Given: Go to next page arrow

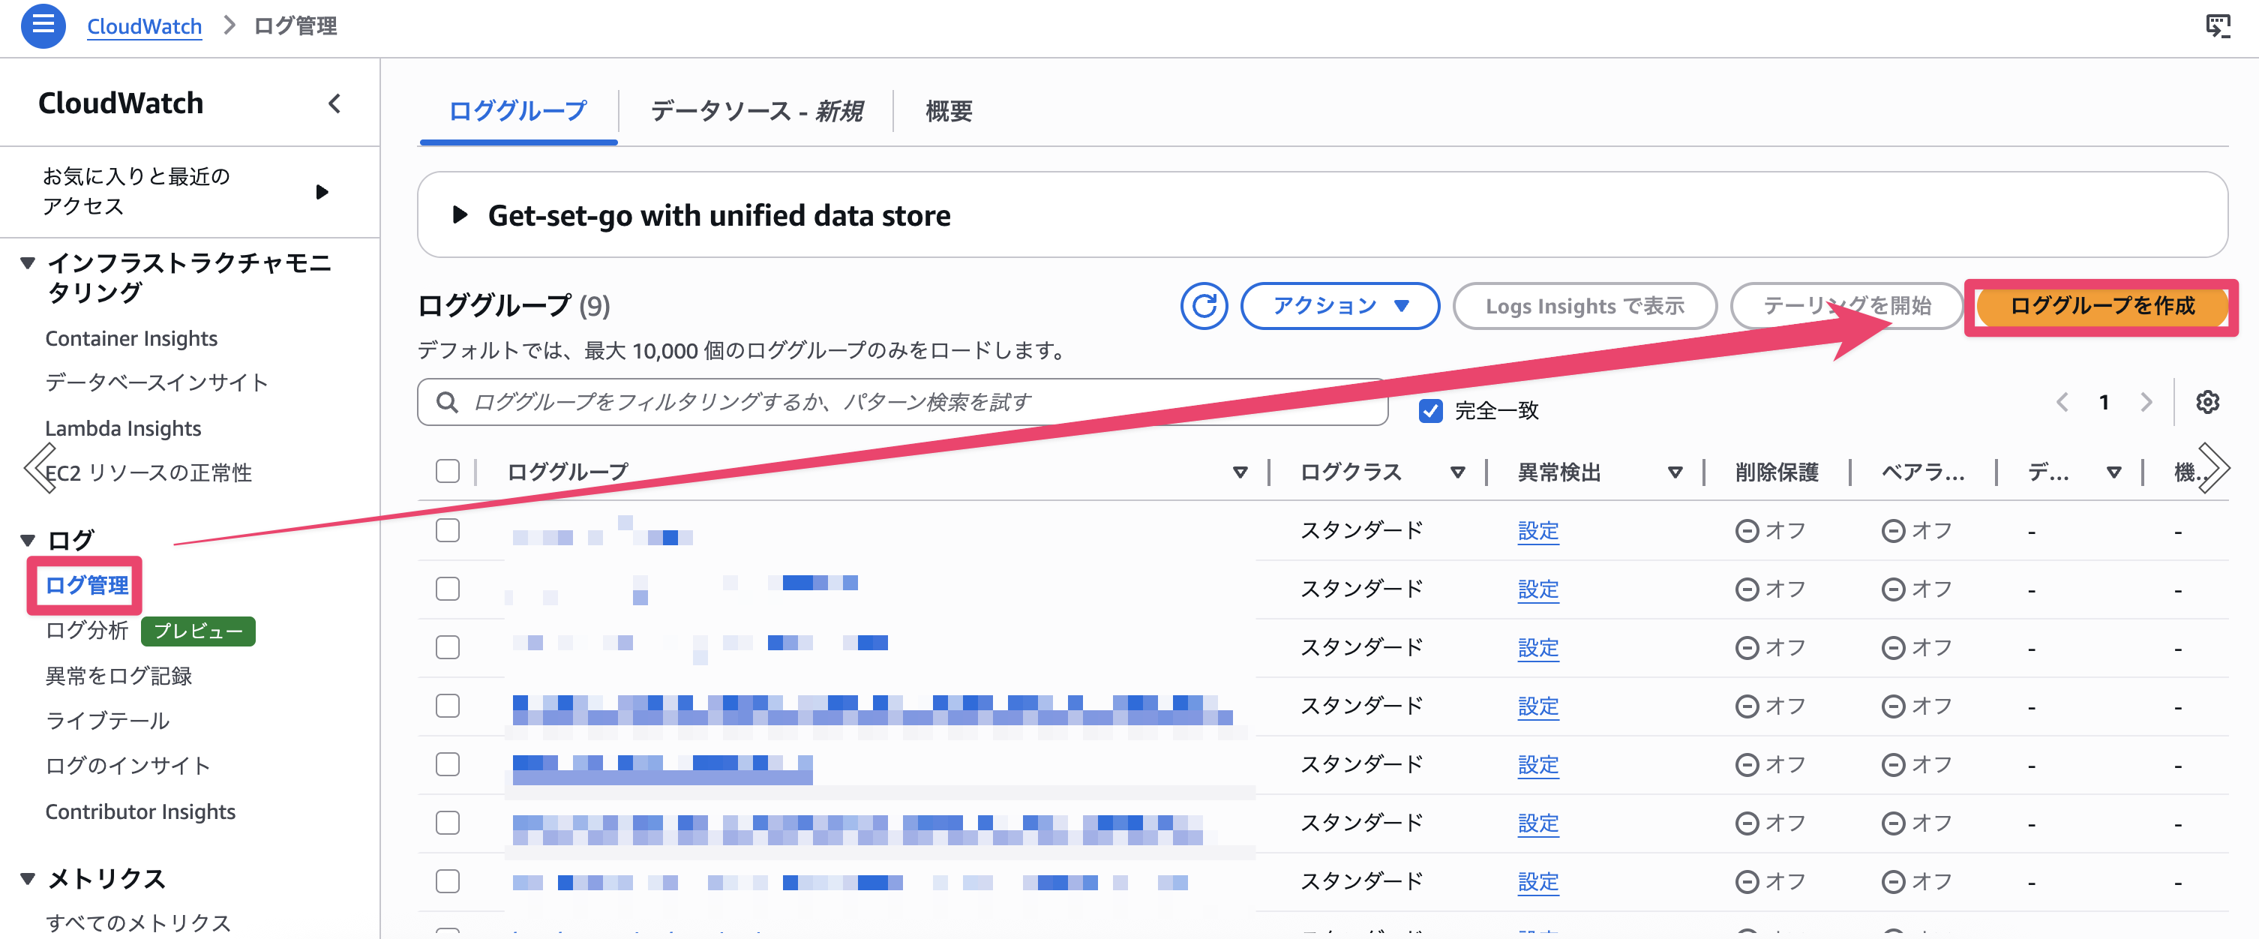Looking at the screenshot, I should click(x=2146, y=403).
